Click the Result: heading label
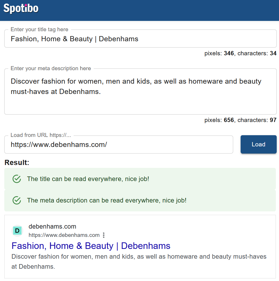Viewport: 279px width, 281px height. click(17, 162)
